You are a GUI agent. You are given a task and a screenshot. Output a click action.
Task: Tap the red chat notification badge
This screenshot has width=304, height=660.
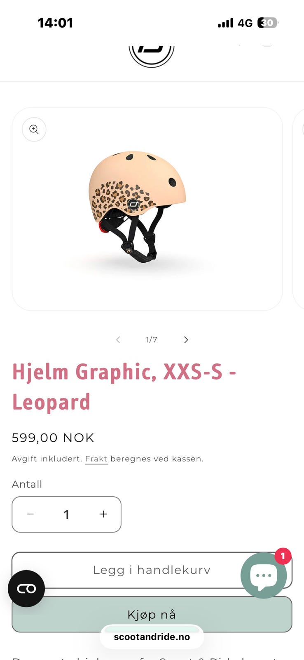283,556
